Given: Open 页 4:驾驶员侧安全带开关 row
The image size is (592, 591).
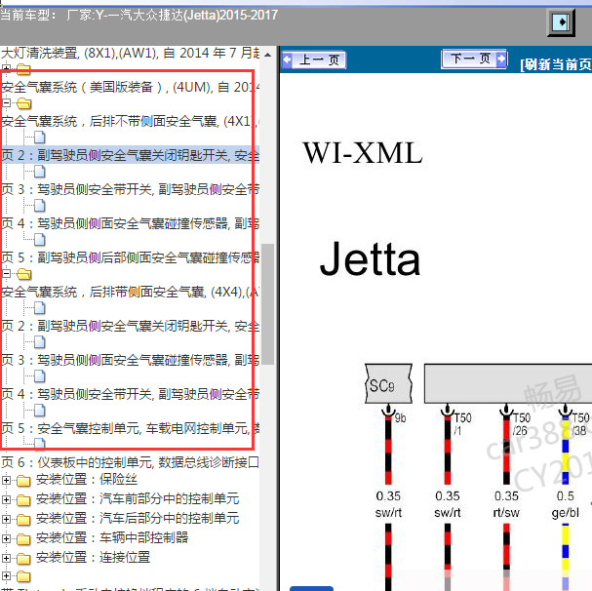Looking at the screenshot, I should coord(130,394).
